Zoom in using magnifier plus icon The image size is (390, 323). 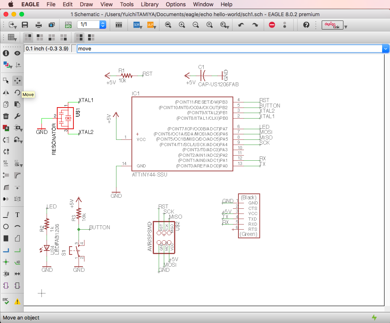[x=182, y=25]
